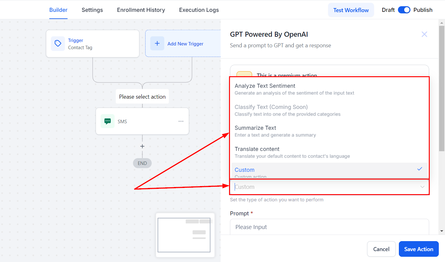Click the green SMS chat icon
Viewport: 445px width, 262px height.
point(108,121)
